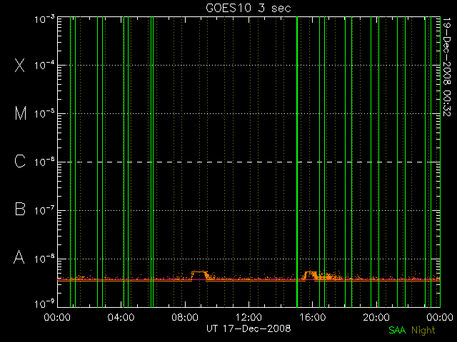Click the 04:00 time axis label
Image resolution: width=457 pixels, height=342 pixels.
pos(121,317)
